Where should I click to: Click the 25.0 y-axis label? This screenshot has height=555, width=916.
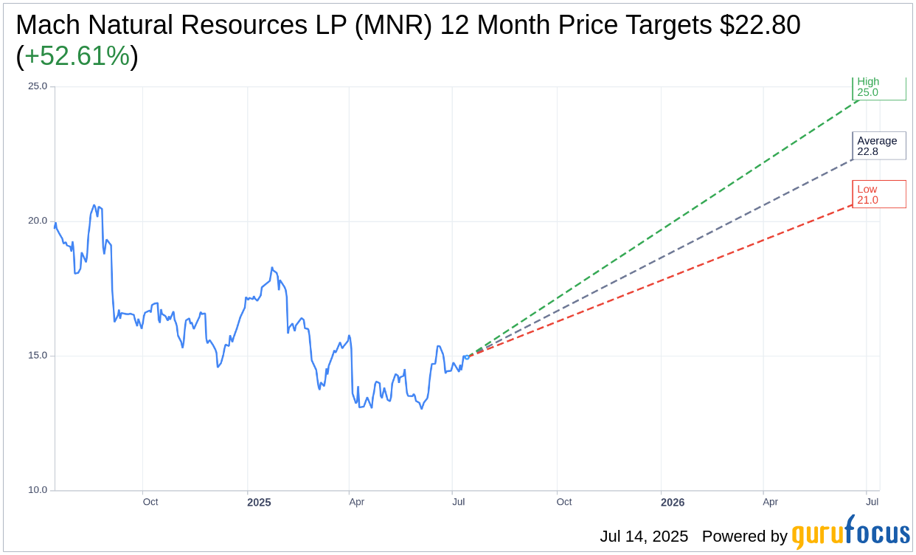[x=38, y=86]
